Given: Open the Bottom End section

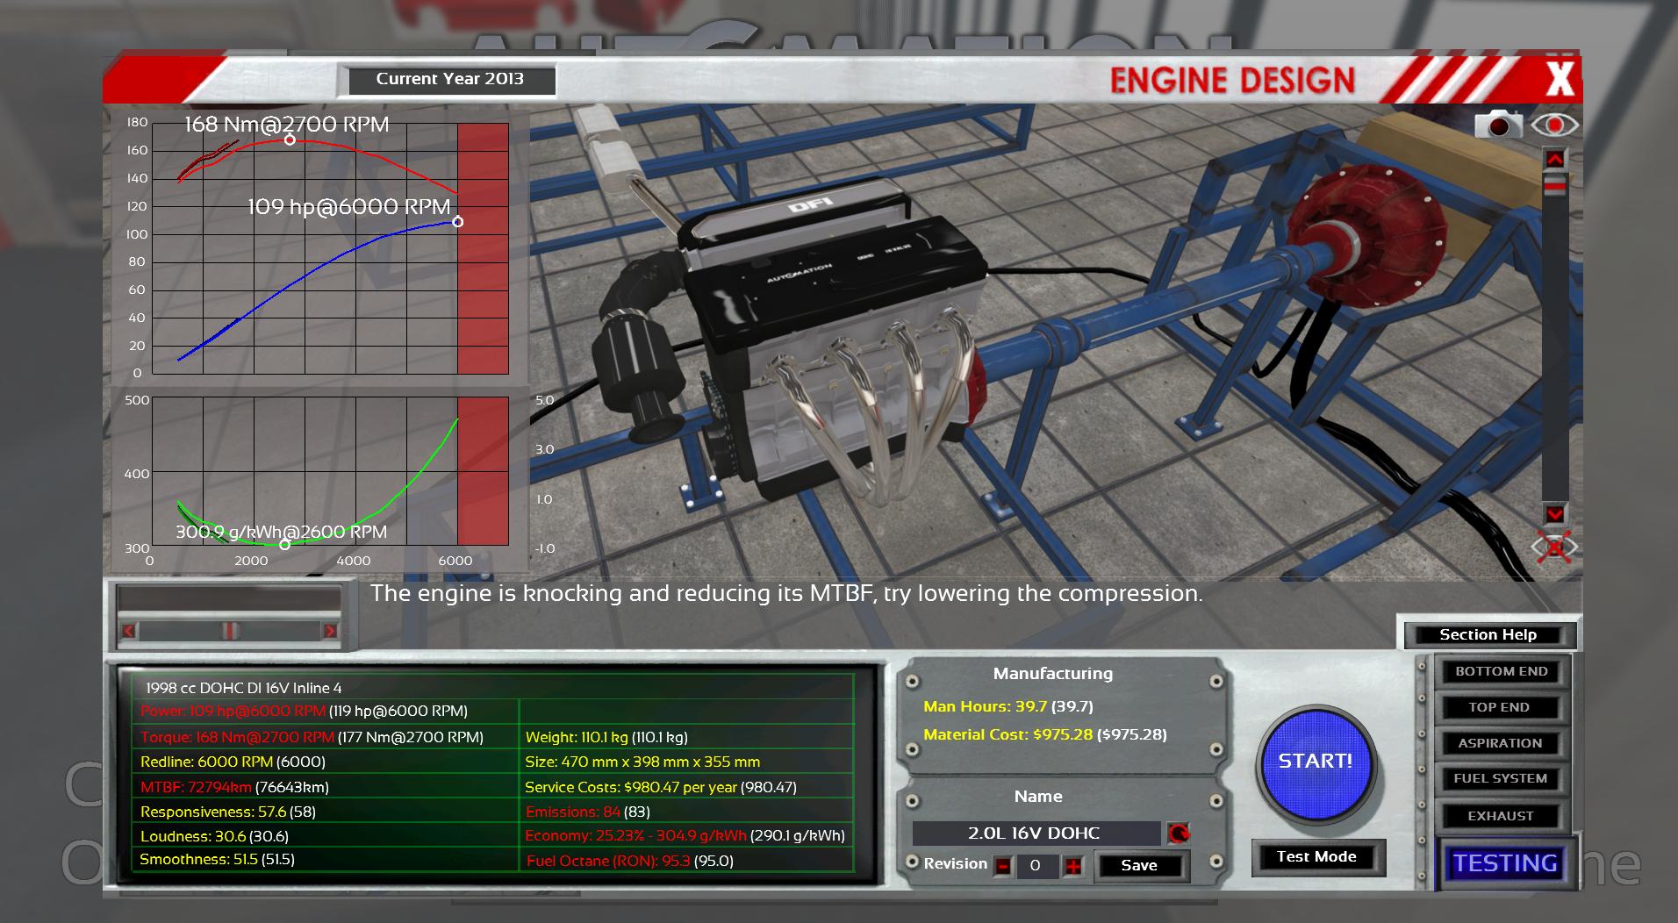Looking at the screenshot, I should [x=1501, y=671].
